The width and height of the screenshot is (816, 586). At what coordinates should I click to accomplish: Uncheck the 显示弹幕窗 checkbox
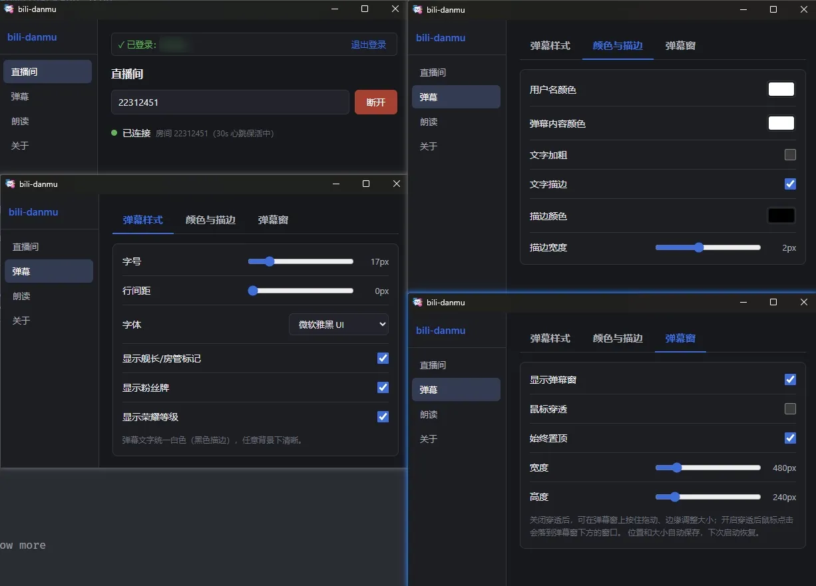(790, 380)
